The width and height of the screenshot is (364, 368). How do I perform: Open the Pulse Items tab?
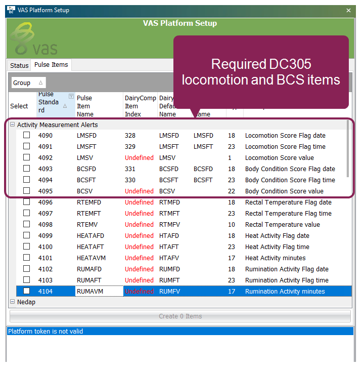click(x=51, y=65)
